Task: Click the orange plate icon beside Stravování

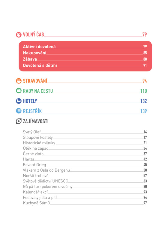Action: click(x=19, y=81)
